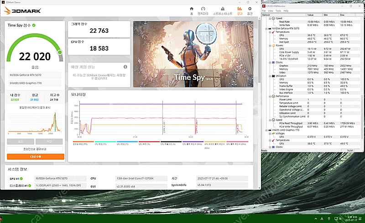Collapse NVIDIA GeForce RTX 5070 node in HWMonitor
The width and height of the screenshot is (365, 223).
(x=266, y=29)
